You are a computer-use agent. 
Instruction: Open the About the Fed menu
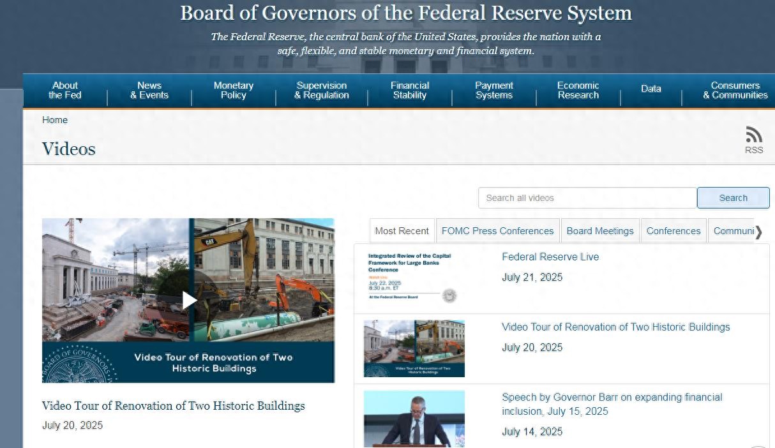[x=65, y=90]
